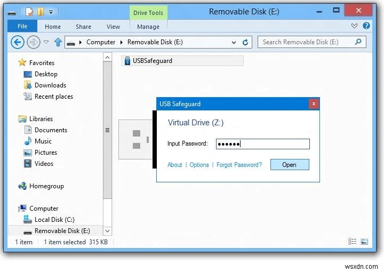Select the USBSafeguard file
Image resolution: width=384 pixels, height=272 pixels.
pos(182,61)
